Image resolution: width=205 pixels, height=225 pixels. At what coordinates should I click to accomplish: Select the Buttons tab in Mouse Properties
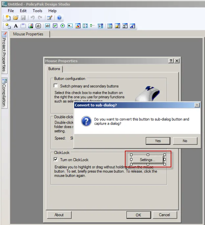tap(54, 69)
